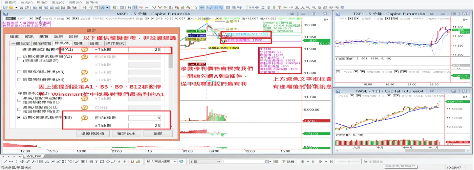The width and height of the screenshot is (474, 170).
Task: Click help icon for 近期K棒高低點停利(B3)
Action: [84, 118]
